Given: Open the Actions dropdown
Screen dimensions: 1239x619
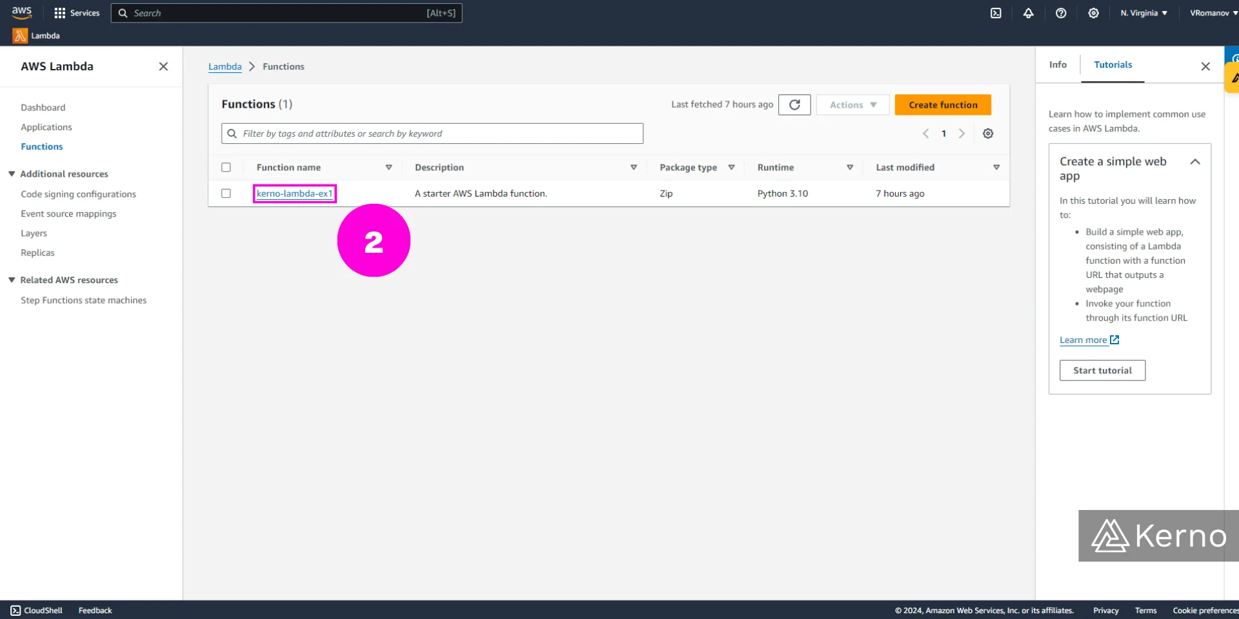Looking at the screenshot, I should click(x=852, y=104).
